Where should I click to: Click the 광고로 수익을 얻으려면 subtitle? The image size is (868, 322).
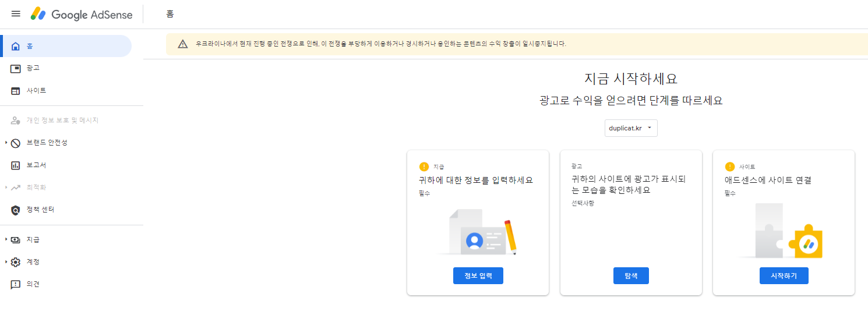point(631,100)
